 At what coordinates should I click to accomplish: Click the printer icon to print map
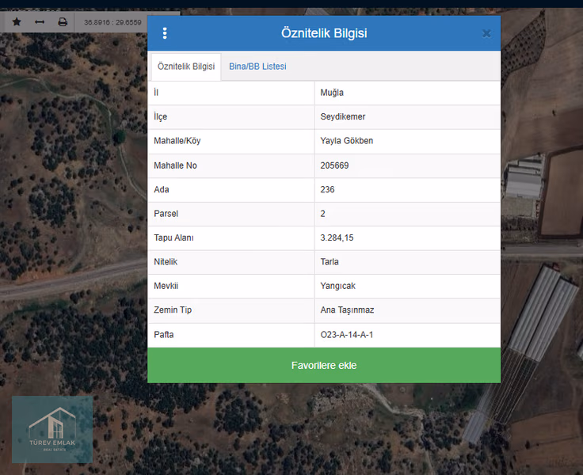[x=63, y=22]
